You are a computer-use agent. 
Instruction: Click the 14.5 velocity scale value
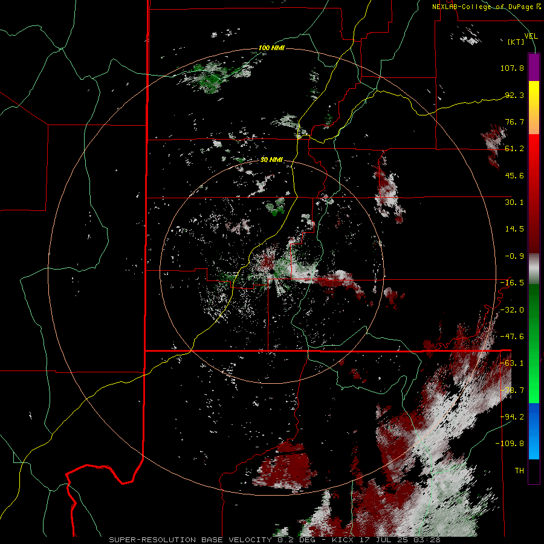click(514, 229)
